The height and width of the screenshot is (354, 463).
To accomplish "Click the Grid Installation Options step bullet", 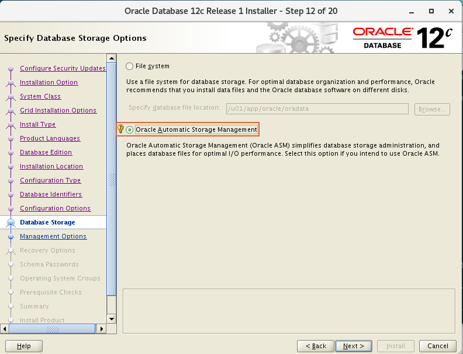I will click(x=11, y=110).
